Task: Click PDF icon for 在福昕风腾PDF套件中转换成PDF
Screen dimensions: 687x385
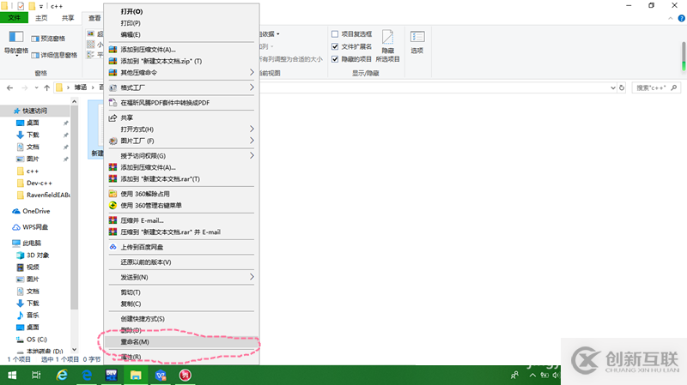Action: coord(112,102)
